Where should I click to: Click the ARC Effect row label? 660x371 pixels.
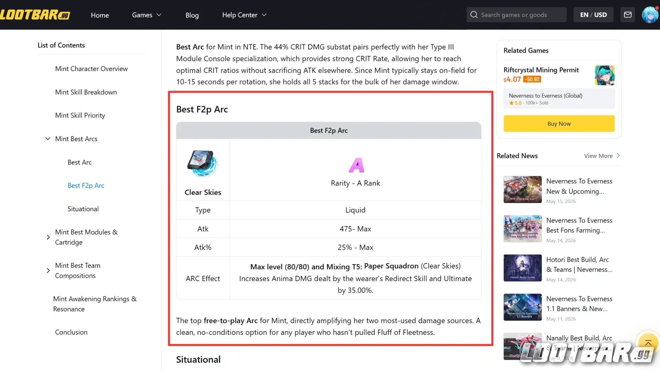pyautogui.click(x=203, y=279)
